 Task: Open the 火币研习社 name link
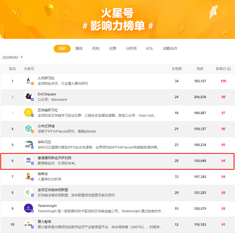[46, 78]
